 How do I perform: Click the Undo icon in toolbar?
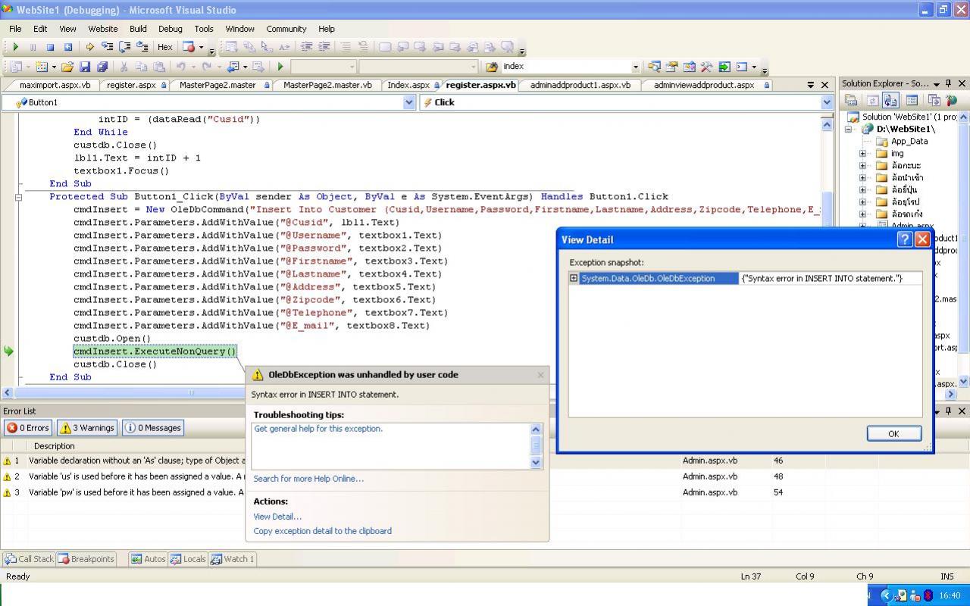pos(181,67)
